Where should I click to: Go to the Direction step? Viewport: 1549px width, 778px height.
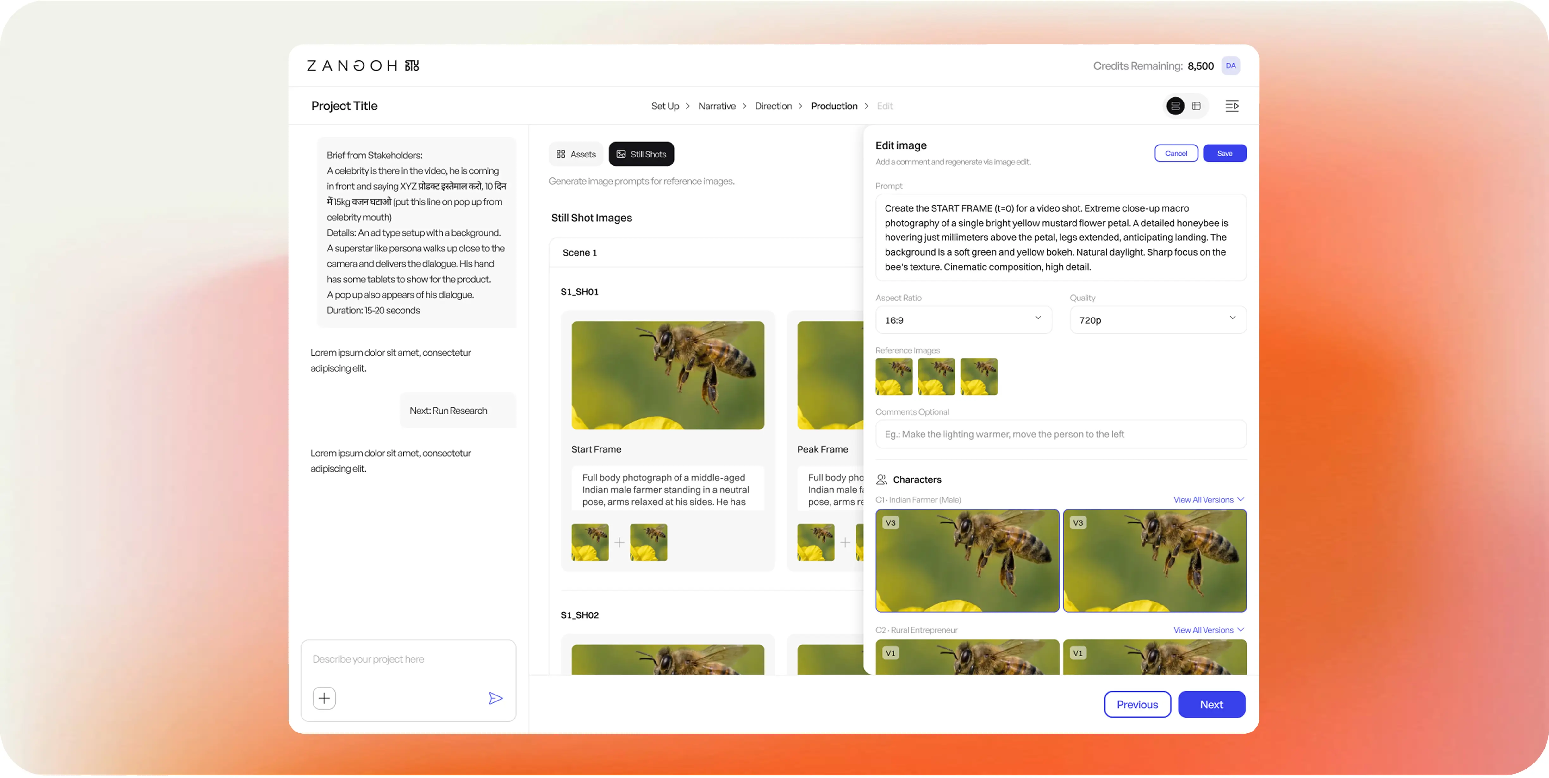click(x=773, y=106)
